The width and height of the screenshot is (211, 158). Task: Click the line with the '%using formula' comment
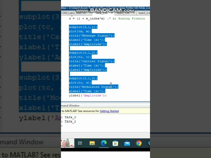pyautogui.click(x=107, y=18)
